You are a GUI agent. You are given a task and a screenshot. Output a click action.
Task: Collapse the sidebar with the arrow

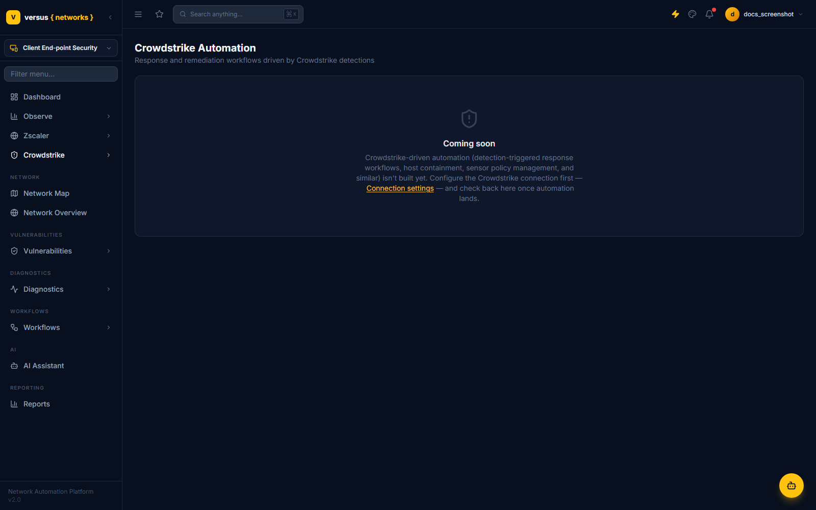tap(110, 17)
